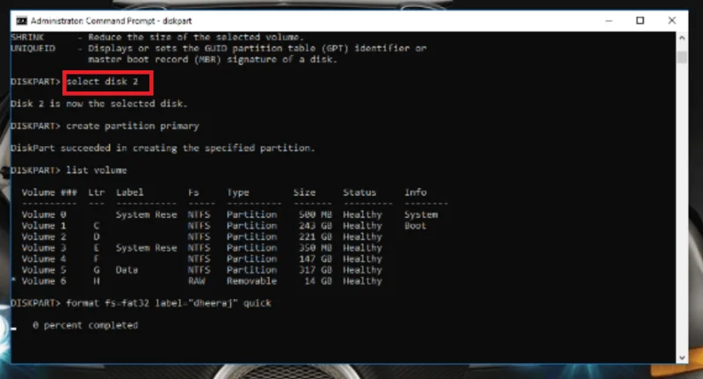Click the '500 MB' size of Volume 0
The image size is (703, 379).
click(315, 215)
